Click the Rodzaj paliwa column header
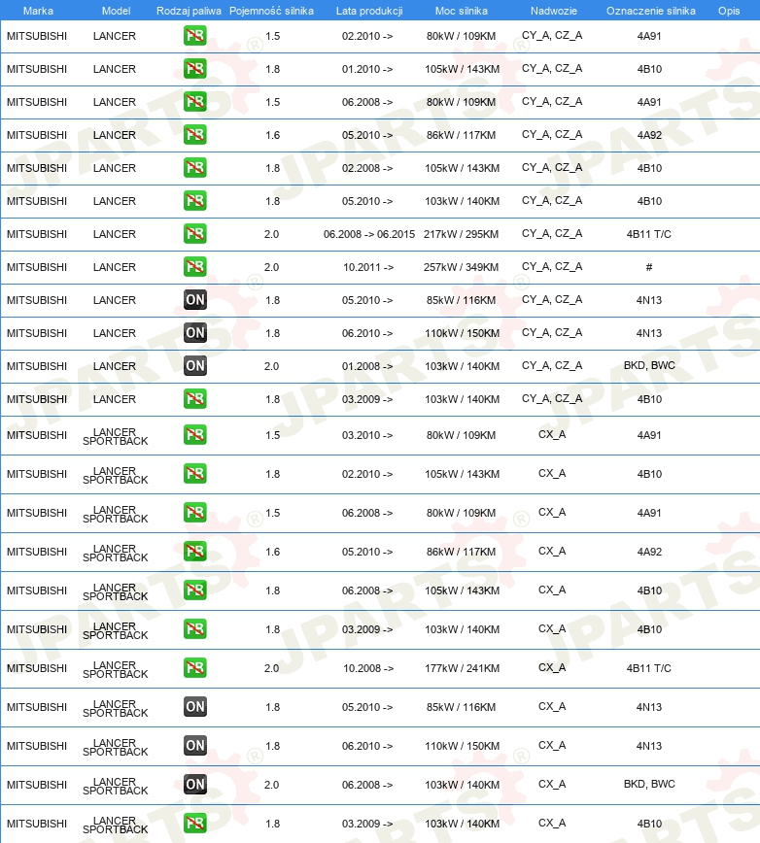Viewport: 760px width, 843px height. (x=189, y=11)
